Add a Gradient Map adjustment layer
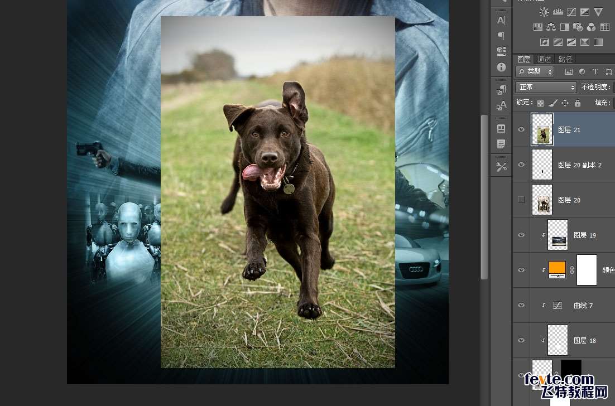This screenshot has height=406, width=615. (598, 41)
